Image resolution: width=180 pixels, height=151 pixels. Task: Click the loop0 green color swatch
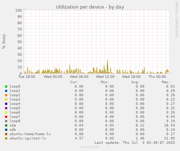pyautogui.click(x=6, y=86)
